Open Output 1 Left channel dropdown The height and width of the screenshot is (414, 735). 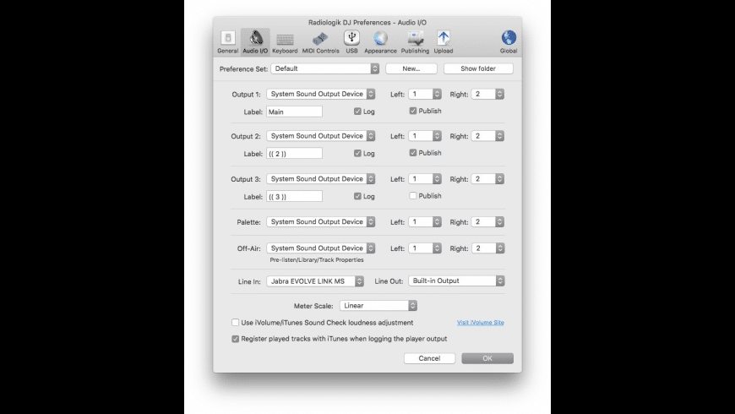point(425,94)
